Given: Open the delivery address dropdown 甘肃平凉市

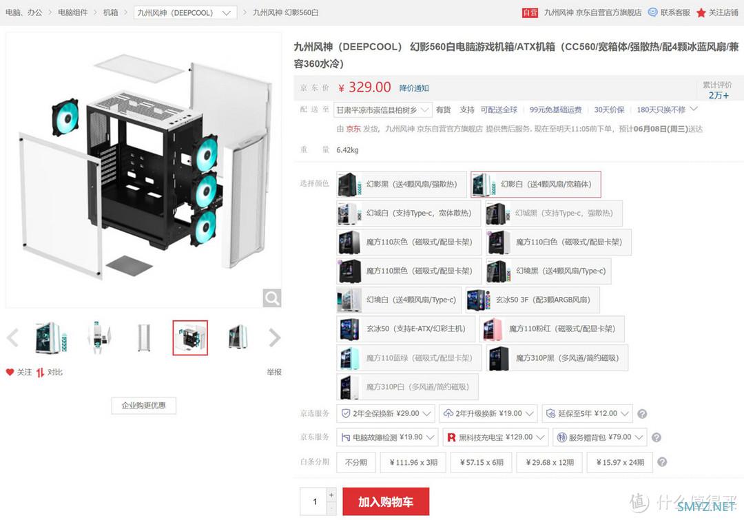Looking at the screenshot, I should tap(382, 110).
